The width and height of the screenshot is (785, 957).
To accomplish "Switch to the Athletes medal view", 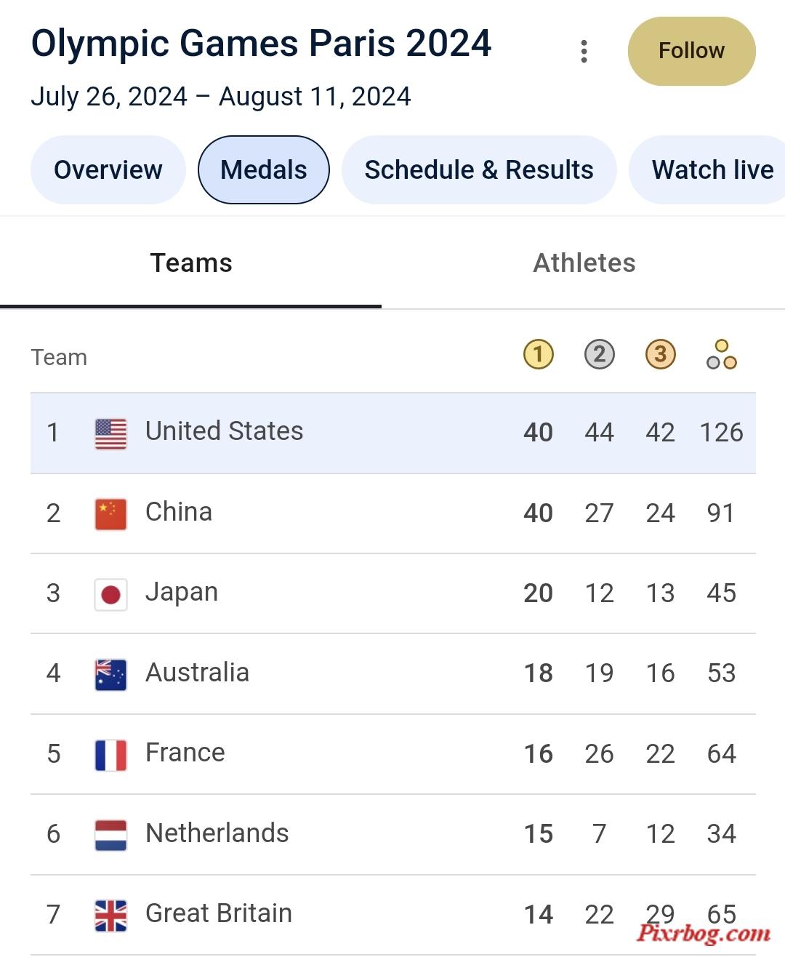I will 584,263.
